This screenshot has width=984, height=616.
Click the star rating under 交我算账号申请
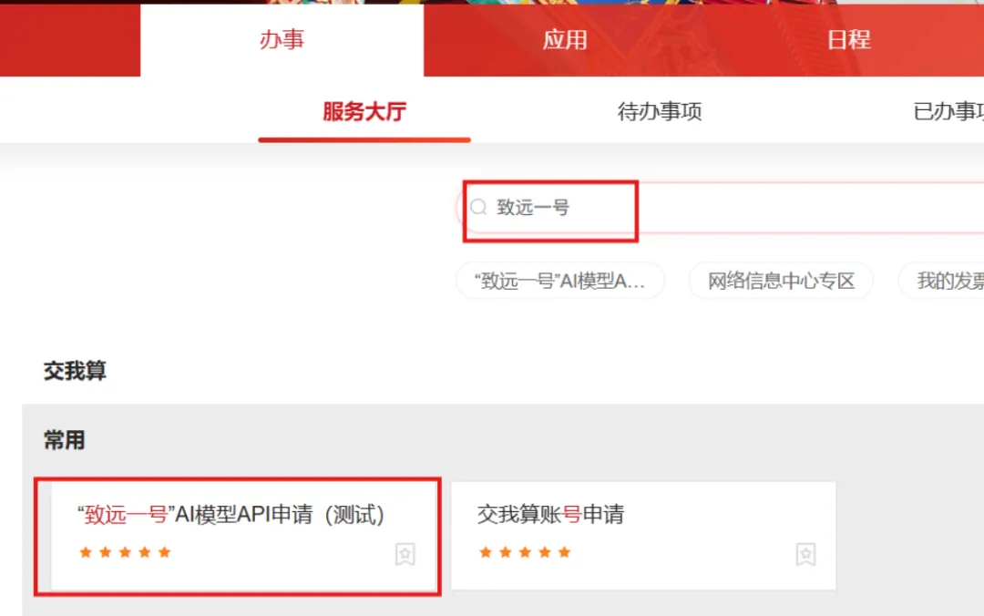[x=525, y=552]
